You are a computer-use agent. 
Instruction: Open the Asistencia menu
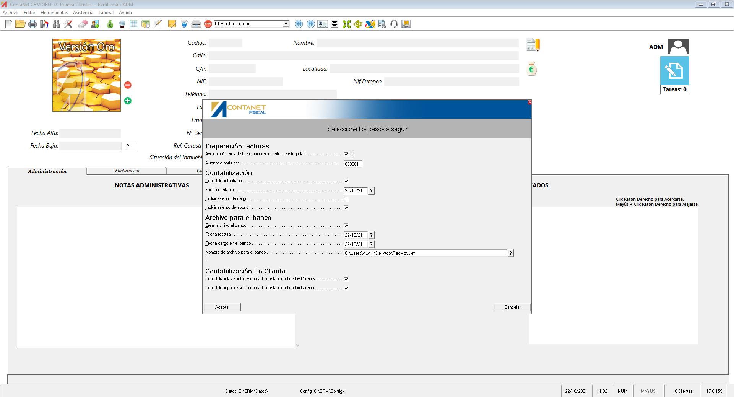pyautogui.click(x=83, y=13)
